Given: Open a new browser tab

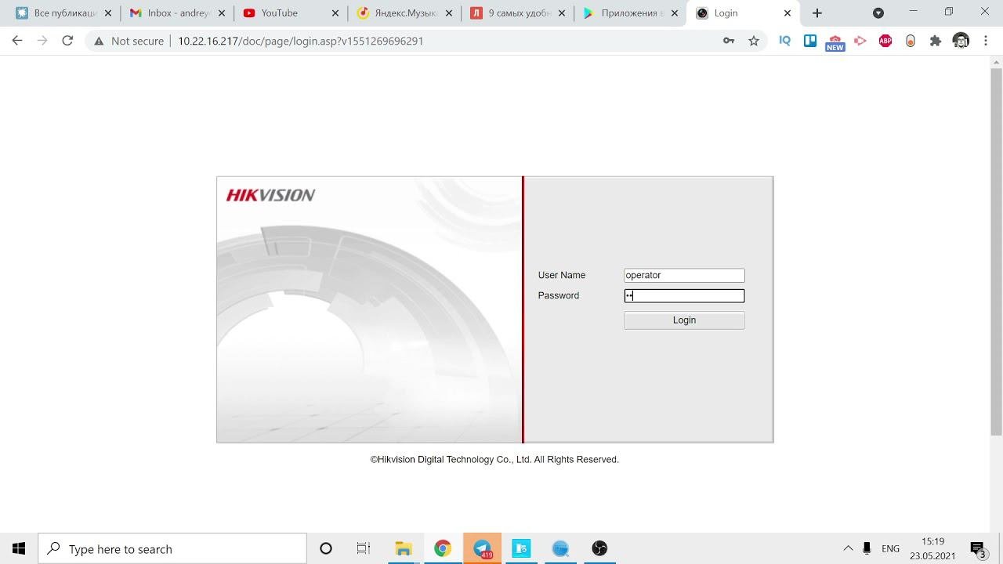Looking at the screenshot, I should point(817,13).
